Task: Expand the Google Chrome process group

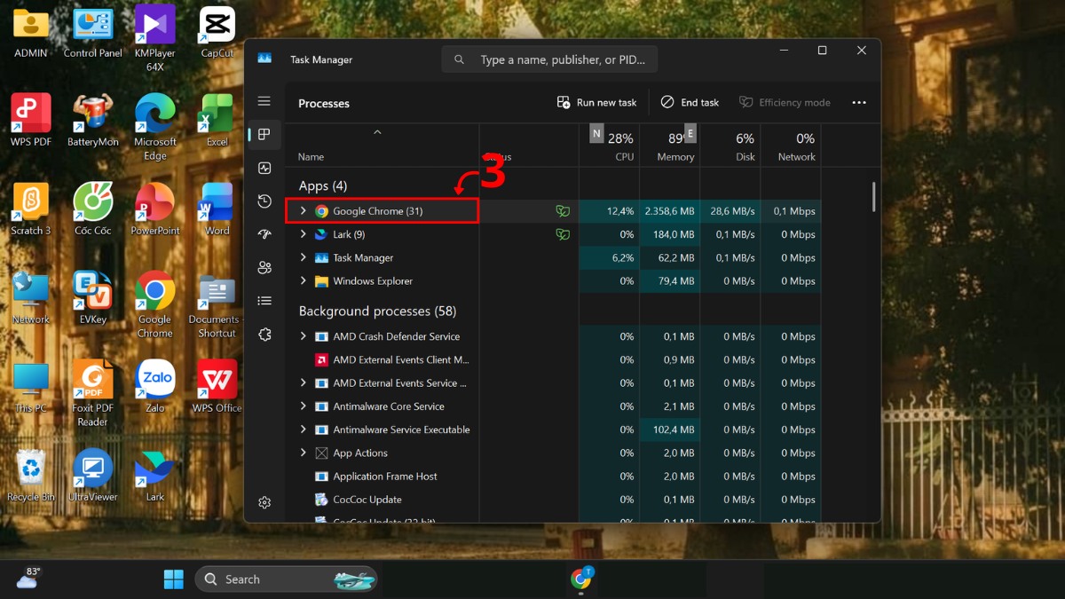Action: click(304, 211)
